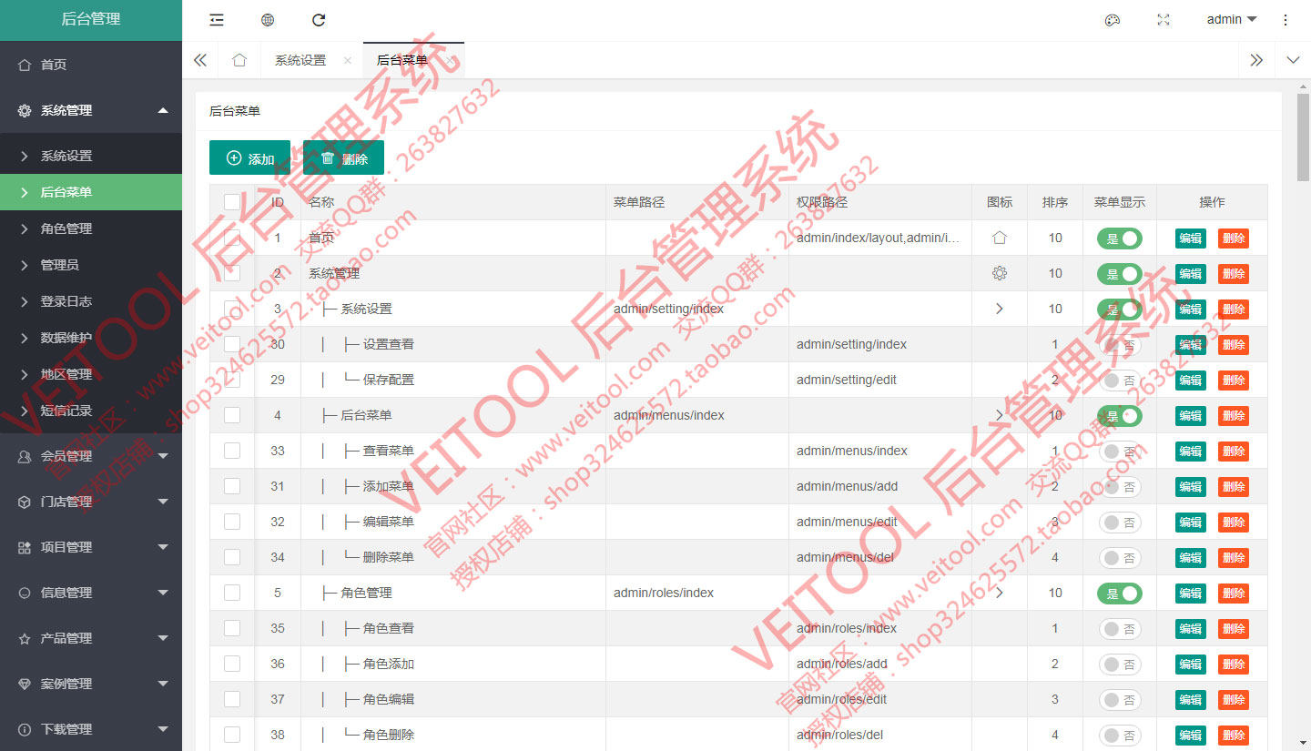Collapse the sidebar with the menu-fold icon

tap(216, 20)
